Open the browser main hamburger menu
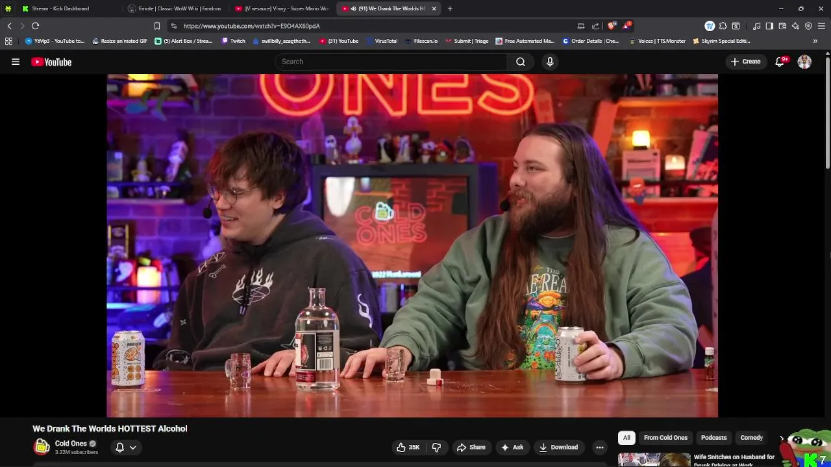This screenshot has height=467, width=831. pos(821,26)
